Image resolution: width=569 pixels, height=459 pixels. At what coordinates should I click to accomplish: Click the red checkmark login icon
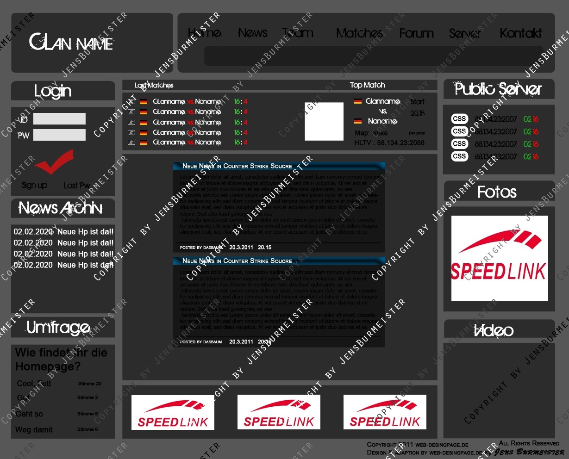54,162
